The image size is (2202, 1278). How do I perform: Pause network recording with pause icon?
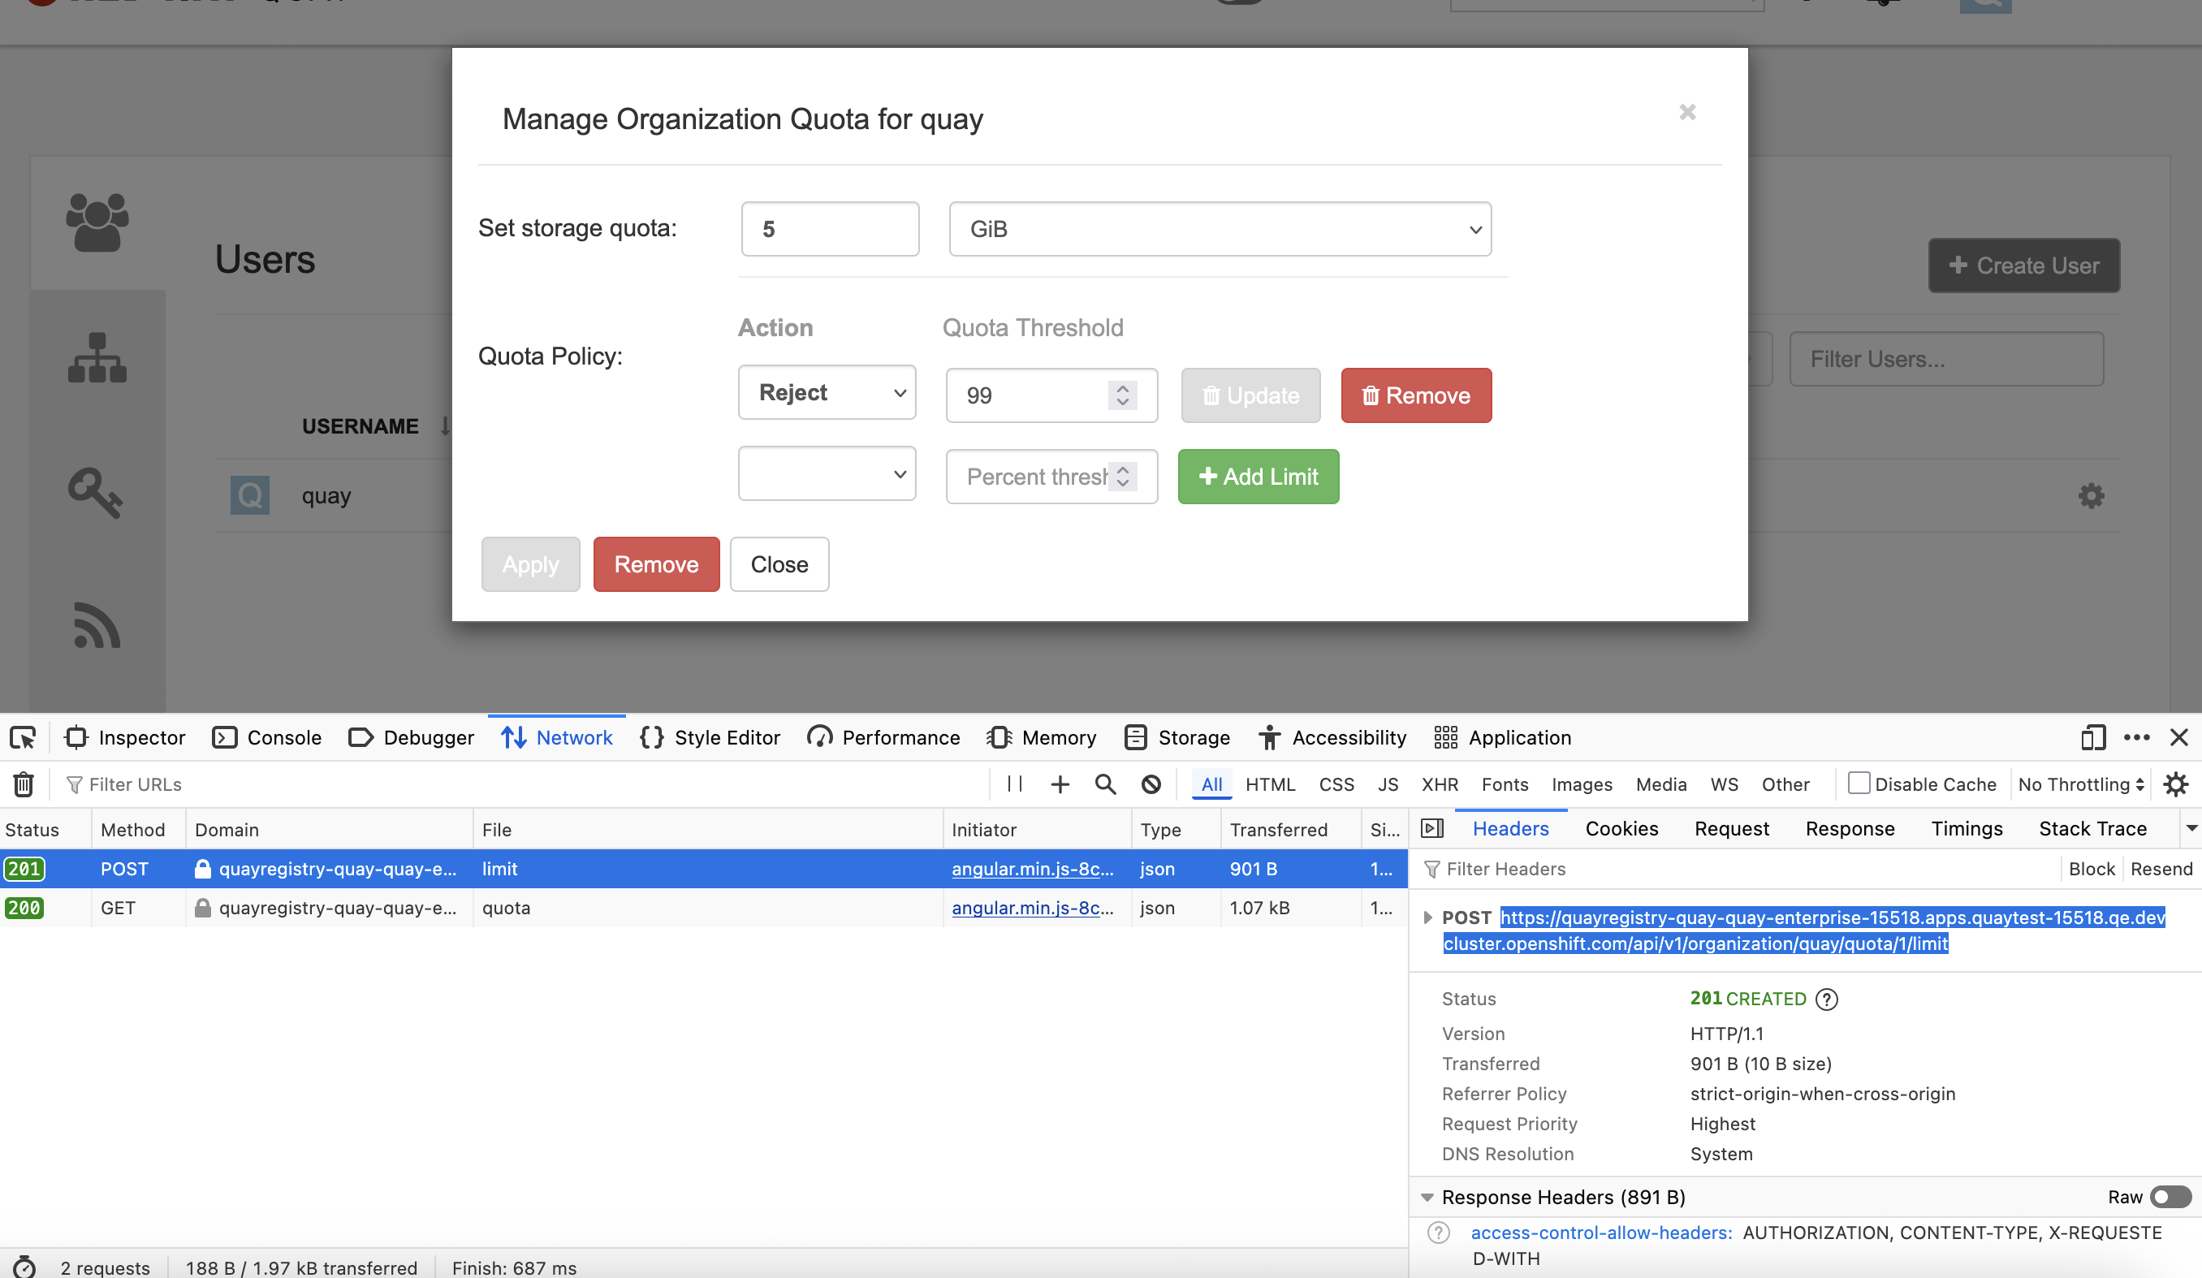click(x=1014, y=784)
